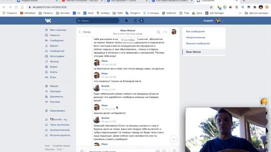
Task: Click the home icon beside Моя страница
Action: click(46, 30)
